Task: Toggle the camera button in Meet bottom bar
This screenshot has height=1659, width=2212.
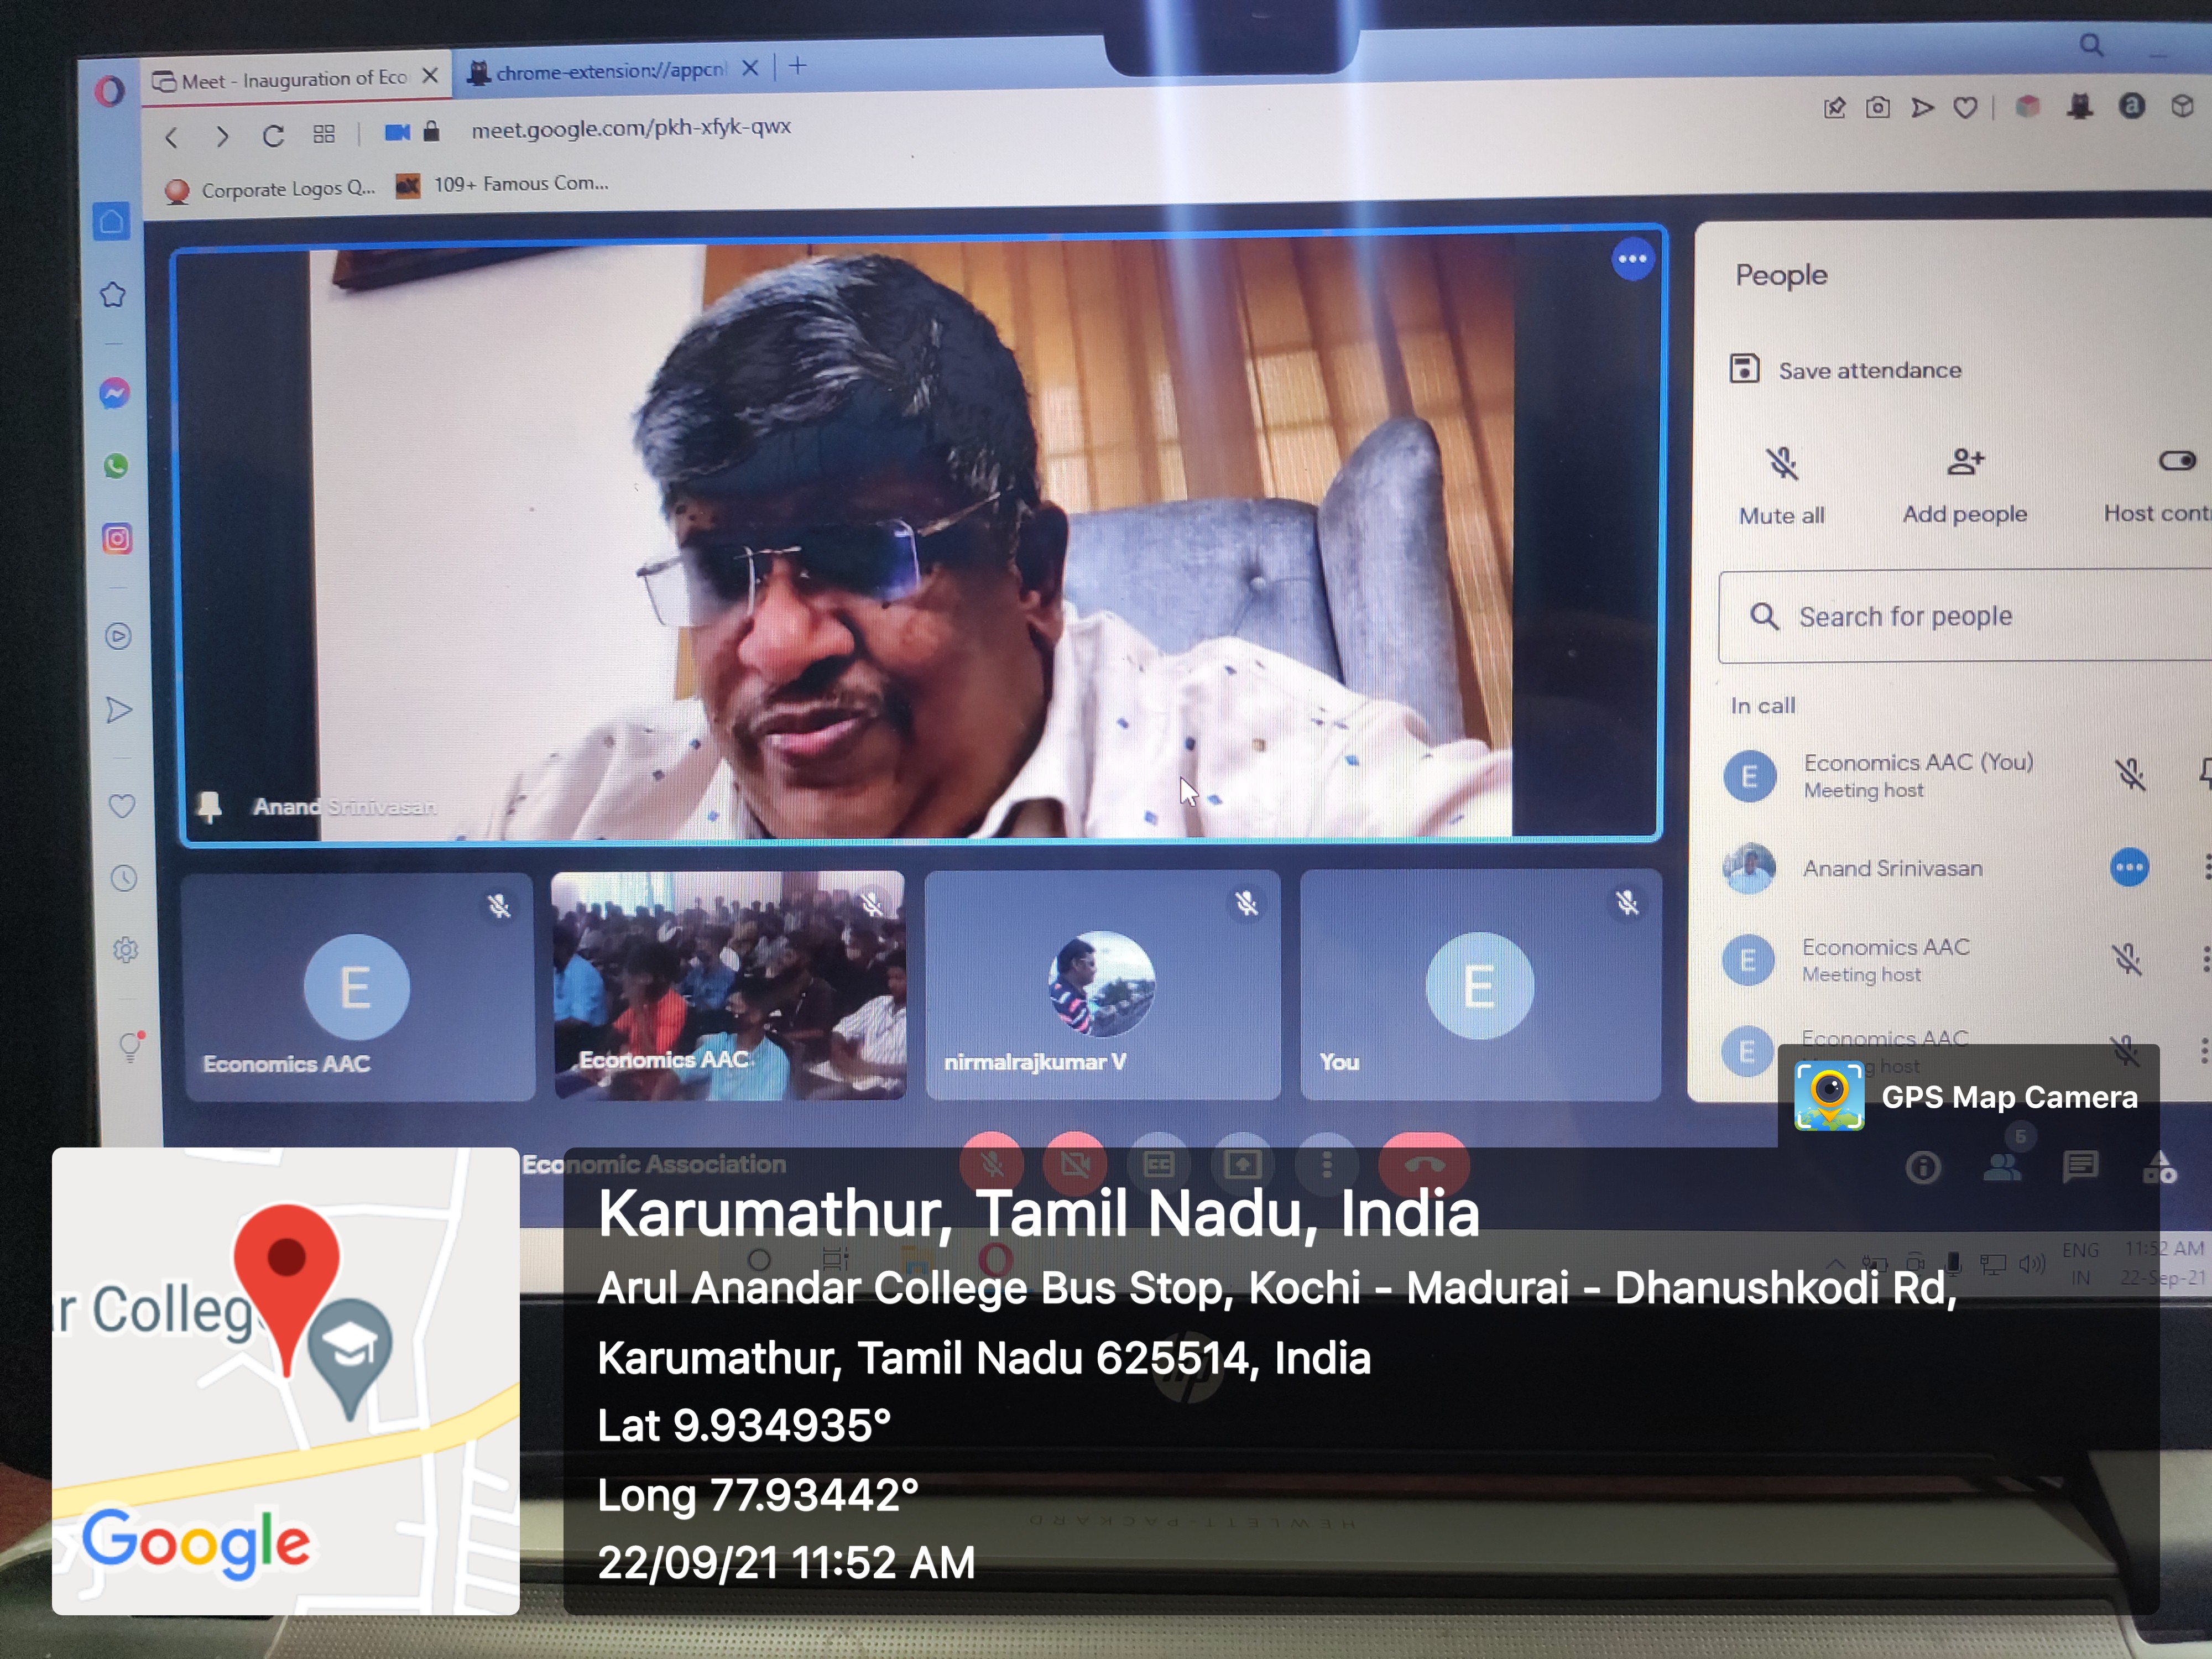Action: click(x=1075, y=1164)
